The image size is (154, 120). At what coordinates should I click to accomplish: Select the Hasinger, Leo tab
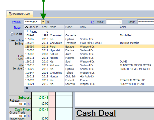click(x=20, y=14)
